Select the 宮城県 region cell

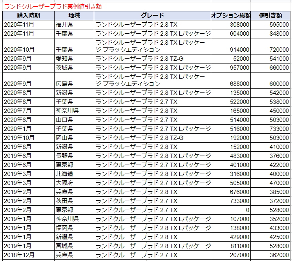pyautogui.click(x=74, y=246)
